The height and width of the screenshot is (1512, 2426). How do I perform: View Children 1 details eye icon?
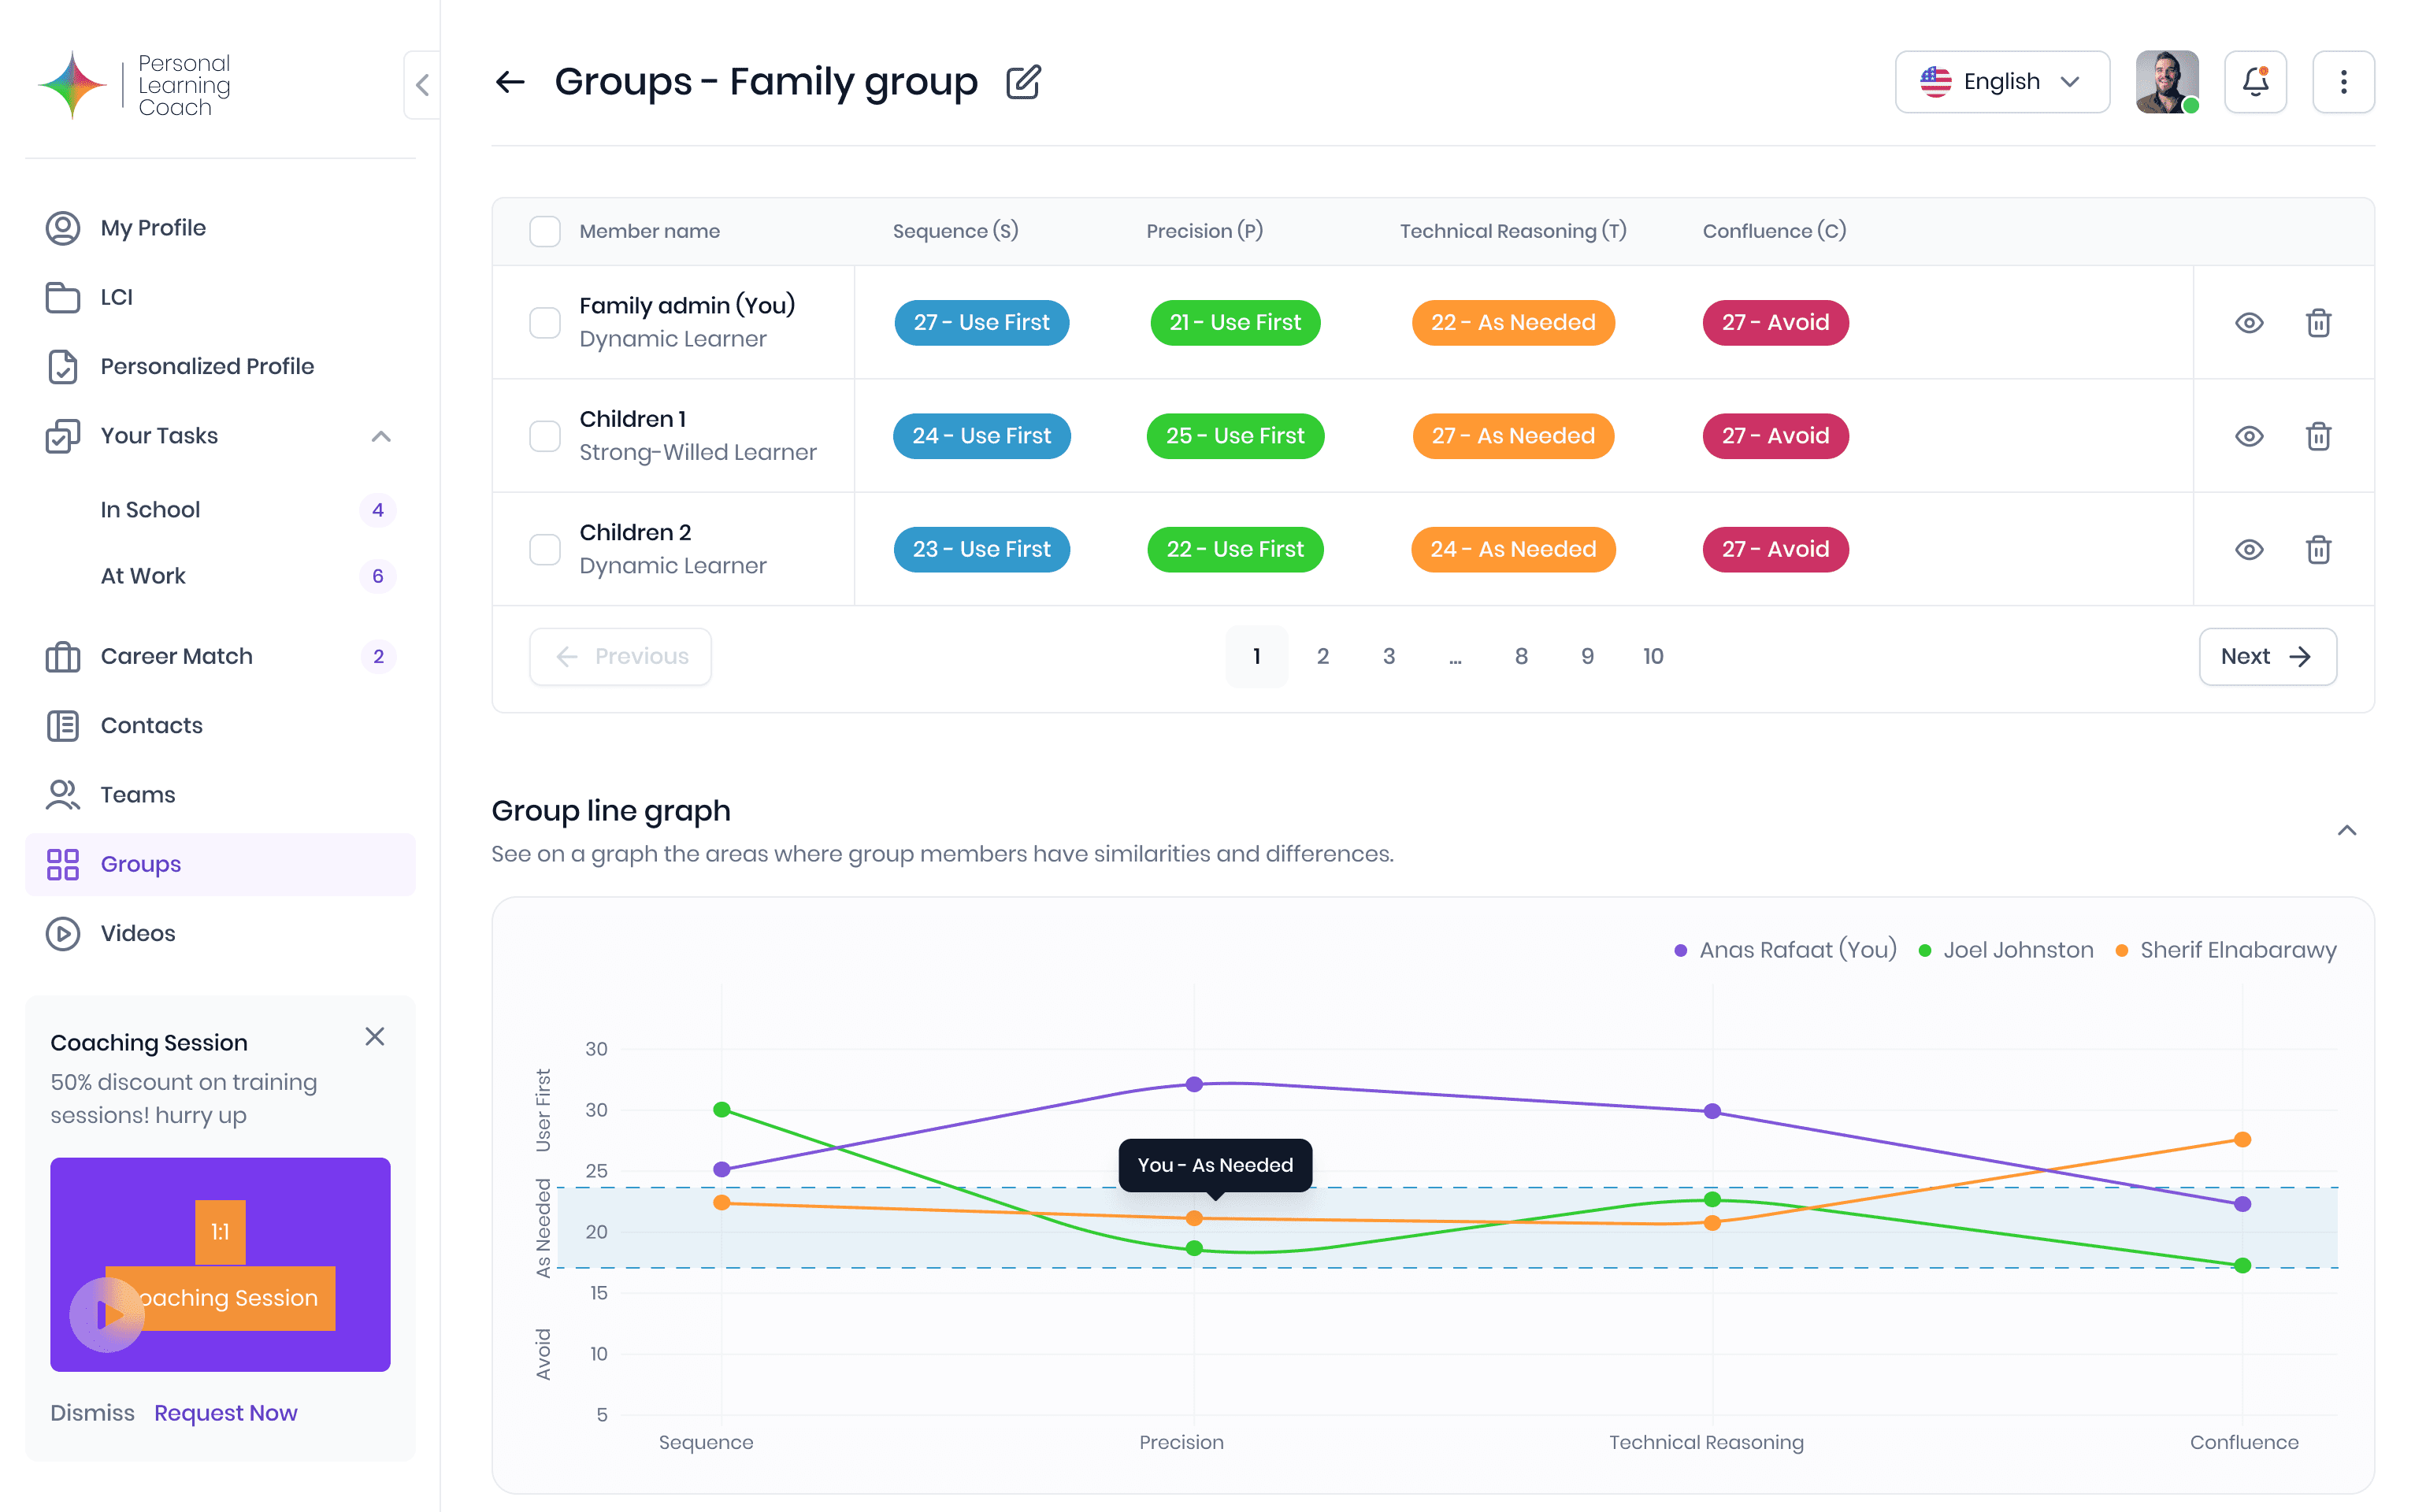tap(2249, 436)
